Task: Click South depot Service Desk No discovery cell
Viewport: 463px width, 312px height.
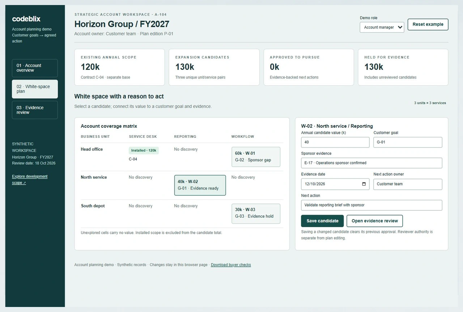Action: (140, 206)
